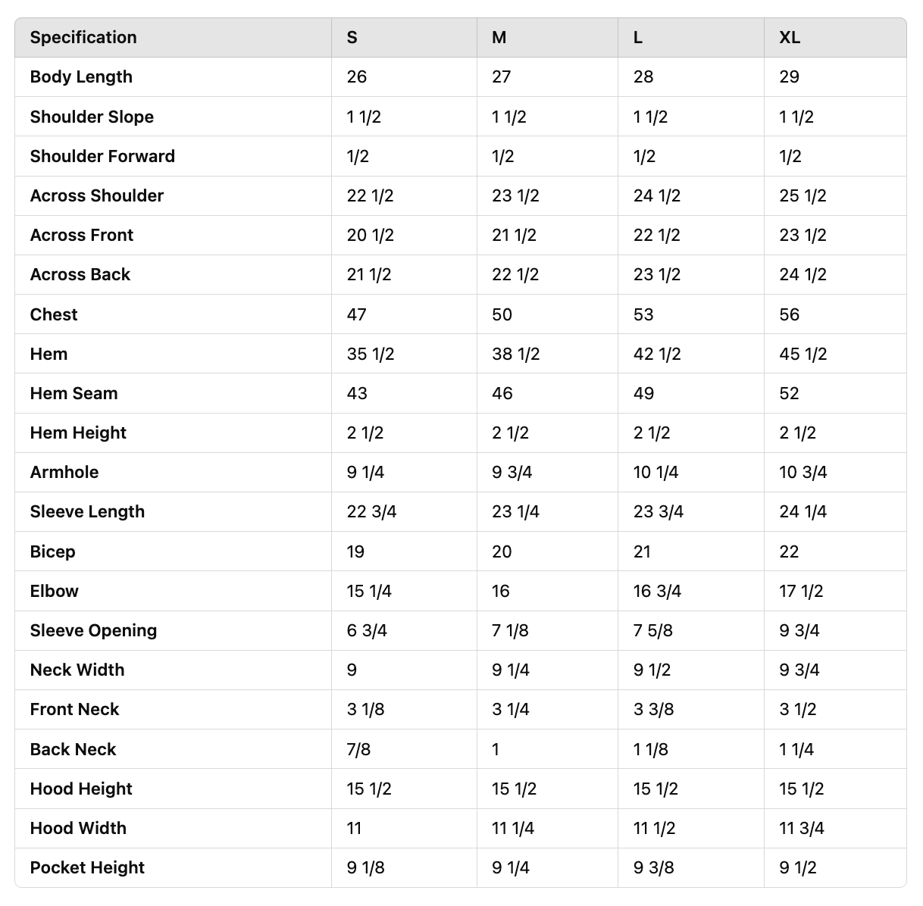Click the Across Shoulder row label

pyautogui.click(x=97, y=195)
